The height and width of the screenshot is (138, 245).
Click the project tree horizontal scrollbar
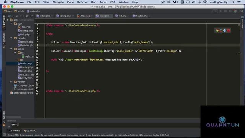(x=14, y=117)
